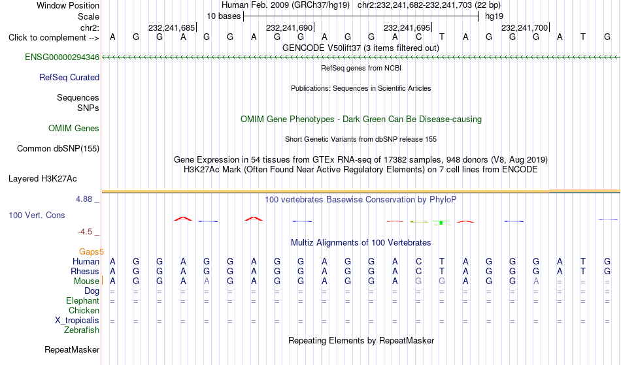Click the hg19 scale label
The image size is (621, 365).
click(494, 16)
